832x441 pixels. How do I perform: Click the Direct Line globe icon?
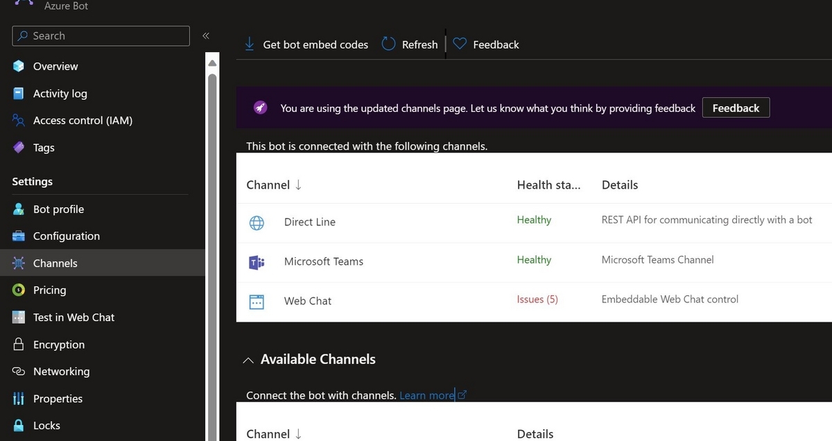pyautogui.click(x=257, y=223)
